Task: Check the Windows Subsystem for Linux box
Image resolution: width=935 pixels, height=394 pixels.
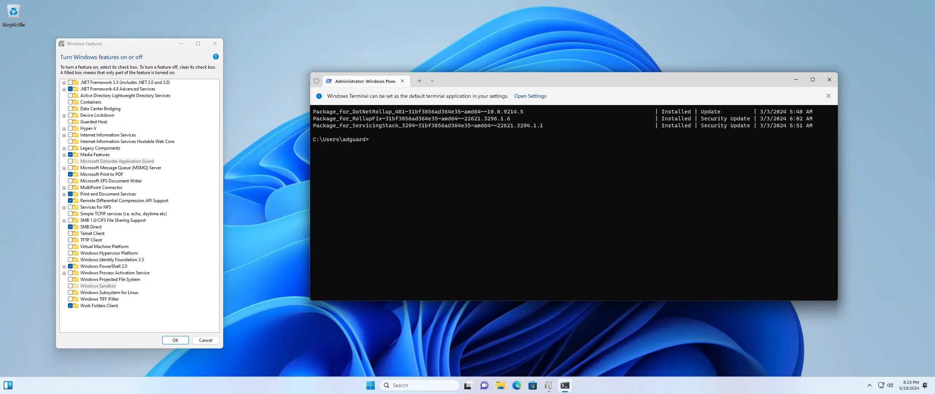Action: point(70,293)
